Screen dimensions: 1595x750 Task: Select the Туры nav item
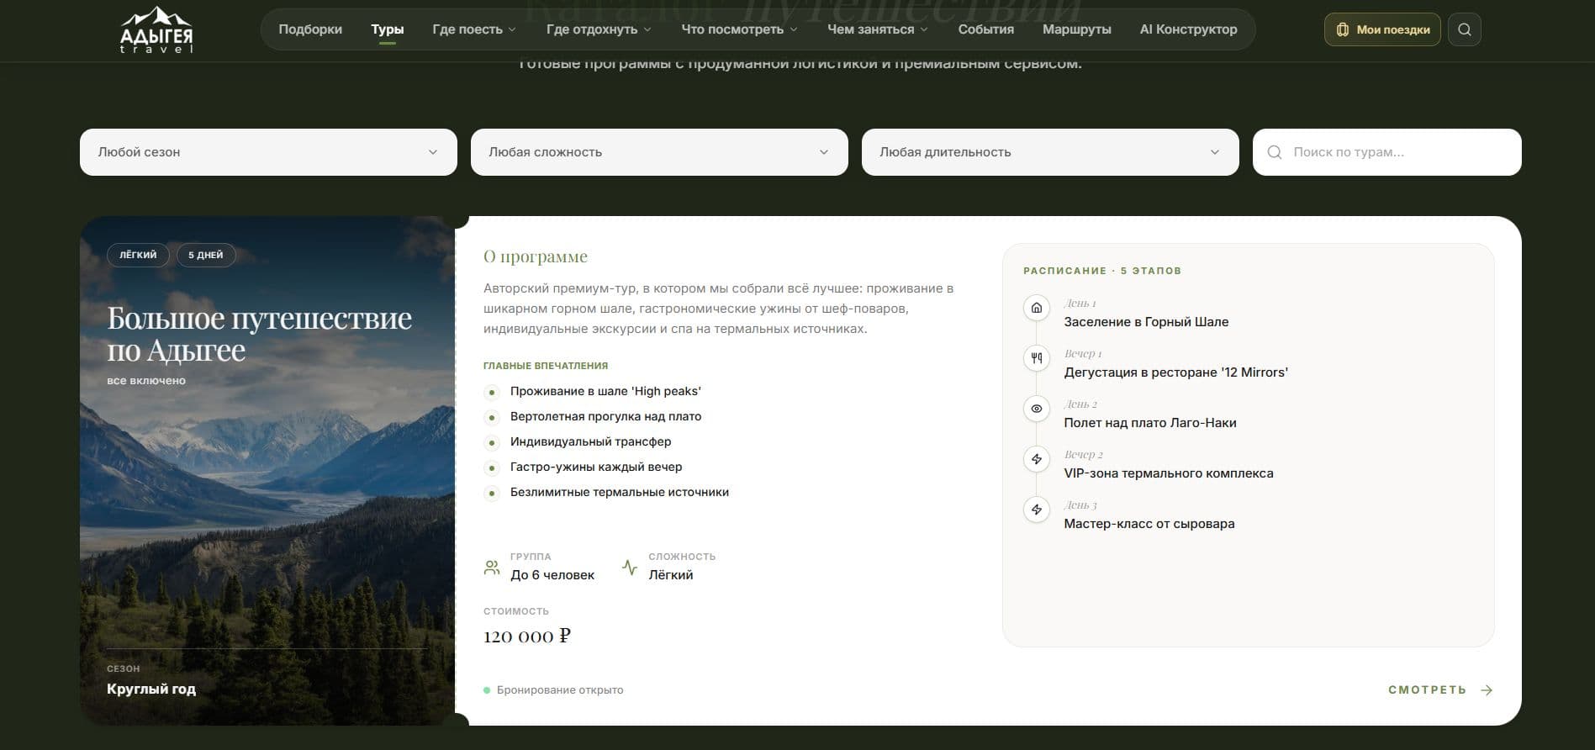[388, 29]
